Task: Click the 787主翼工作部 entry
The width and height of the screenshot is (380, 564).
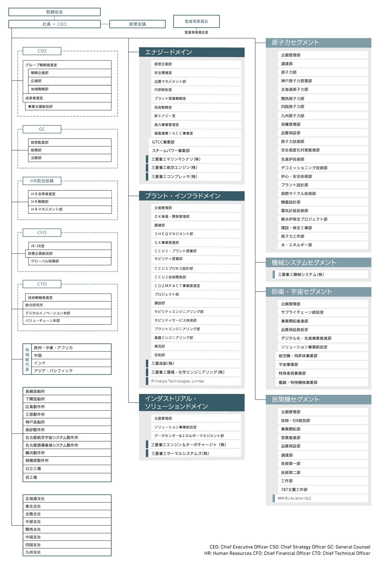Action: [323, 490]
